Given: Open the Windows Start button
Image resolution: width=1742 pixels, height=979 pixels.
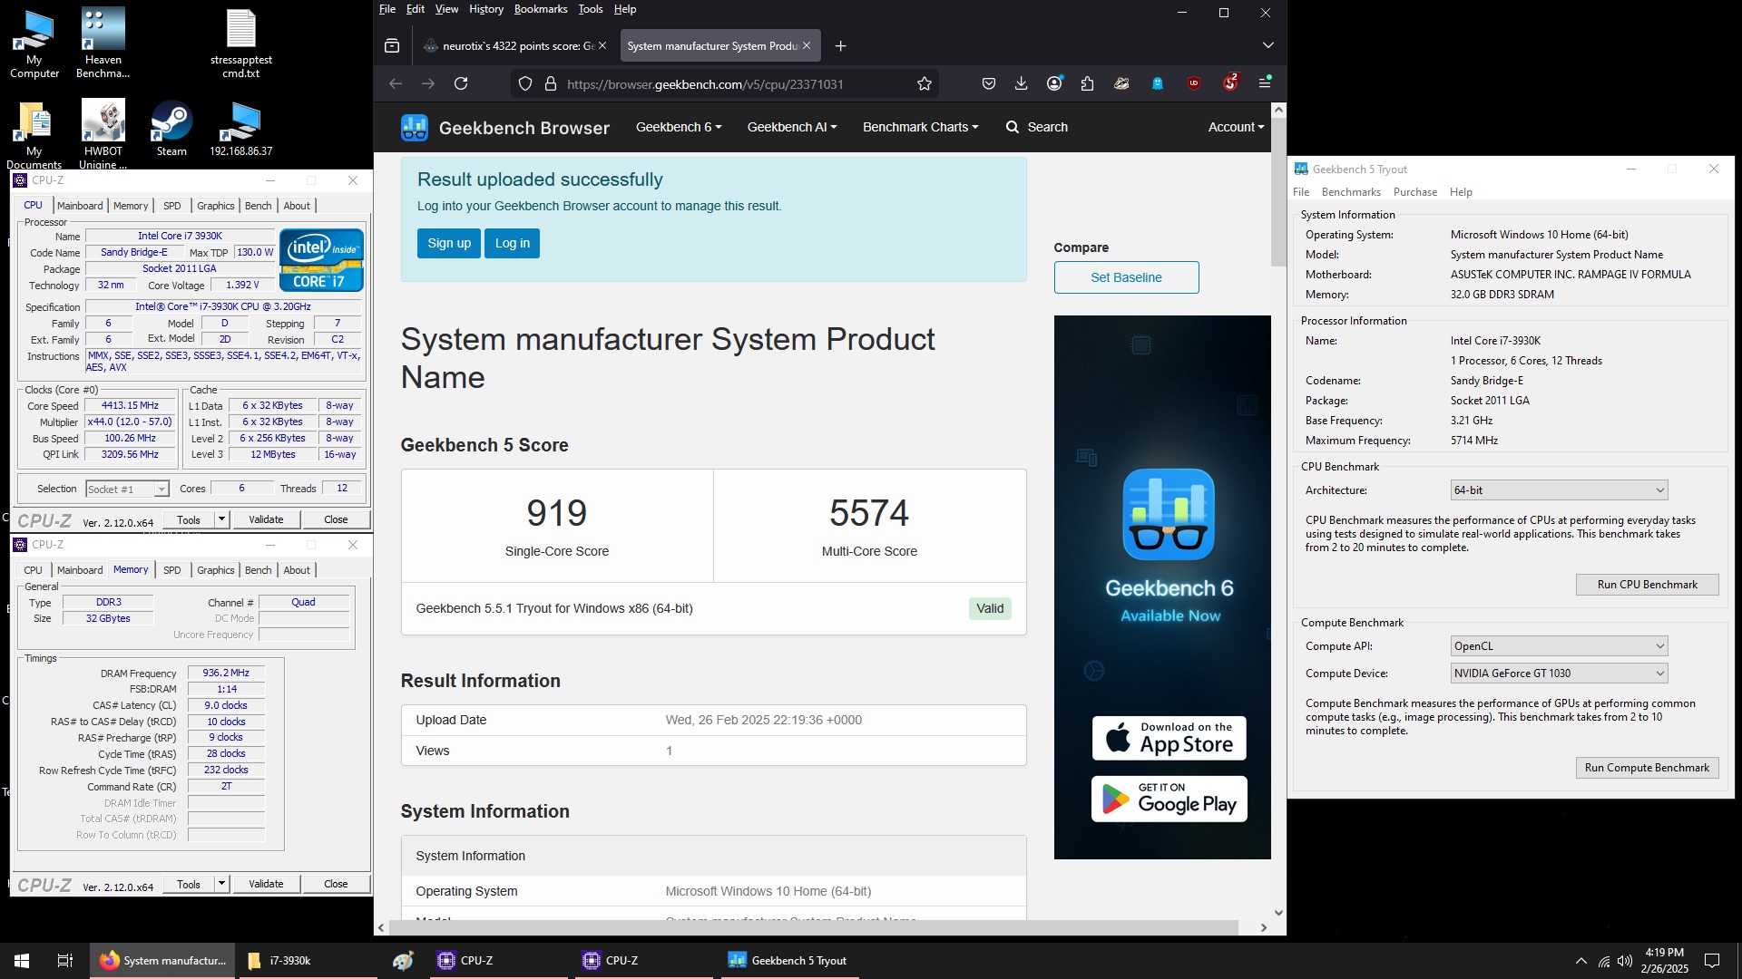Looking at the screenshot, I should coord(22,961).
